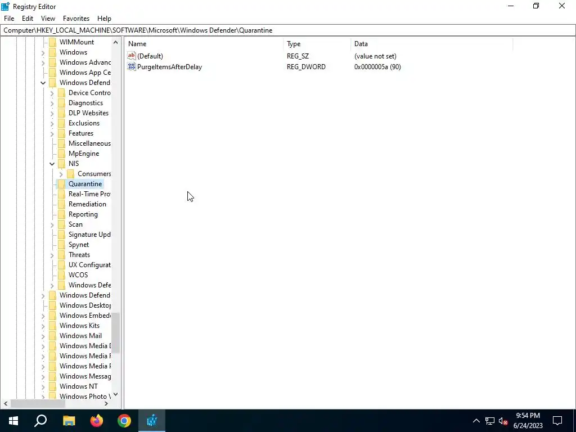
Task: Expand the Scan key
Action: pos(52,224)
